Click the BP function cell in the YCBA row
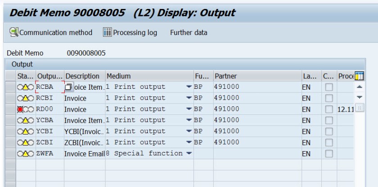This screenshot has height=187, width=378. click(x=203, y=120)
